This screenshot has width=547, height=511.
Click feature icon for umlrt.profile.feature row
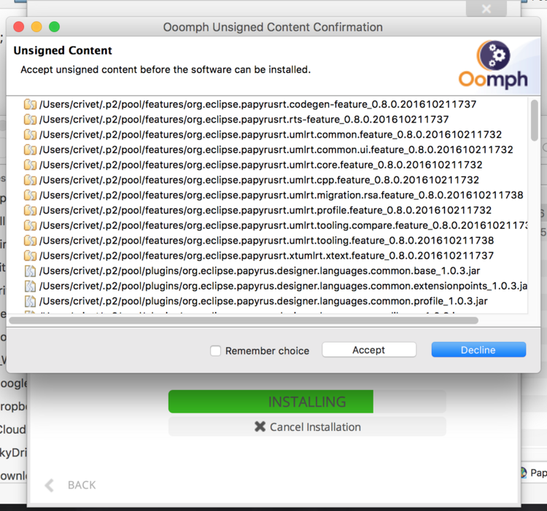(31, 211)
